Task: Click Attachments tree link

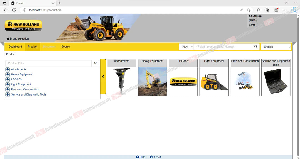Action: (x=19, y=69)
